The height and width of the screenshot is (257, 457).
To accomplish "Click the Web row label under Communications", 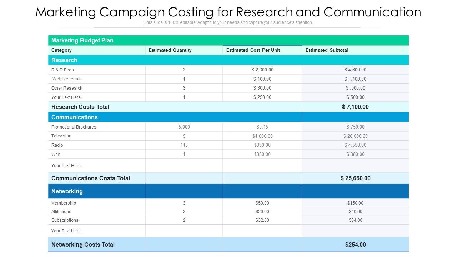I will (56, 155).
